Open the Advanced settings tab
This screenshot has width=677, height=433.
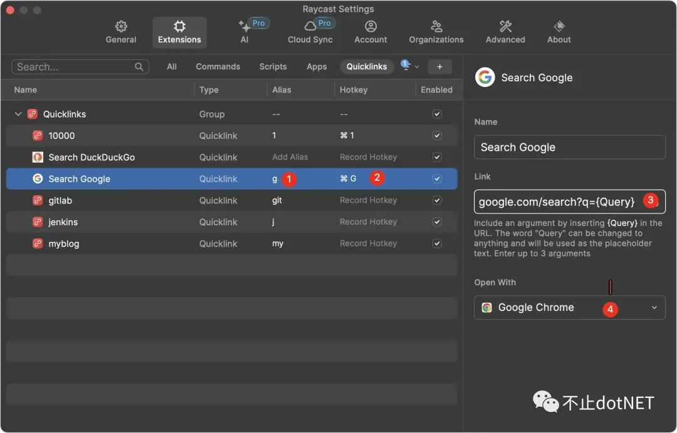505,33
